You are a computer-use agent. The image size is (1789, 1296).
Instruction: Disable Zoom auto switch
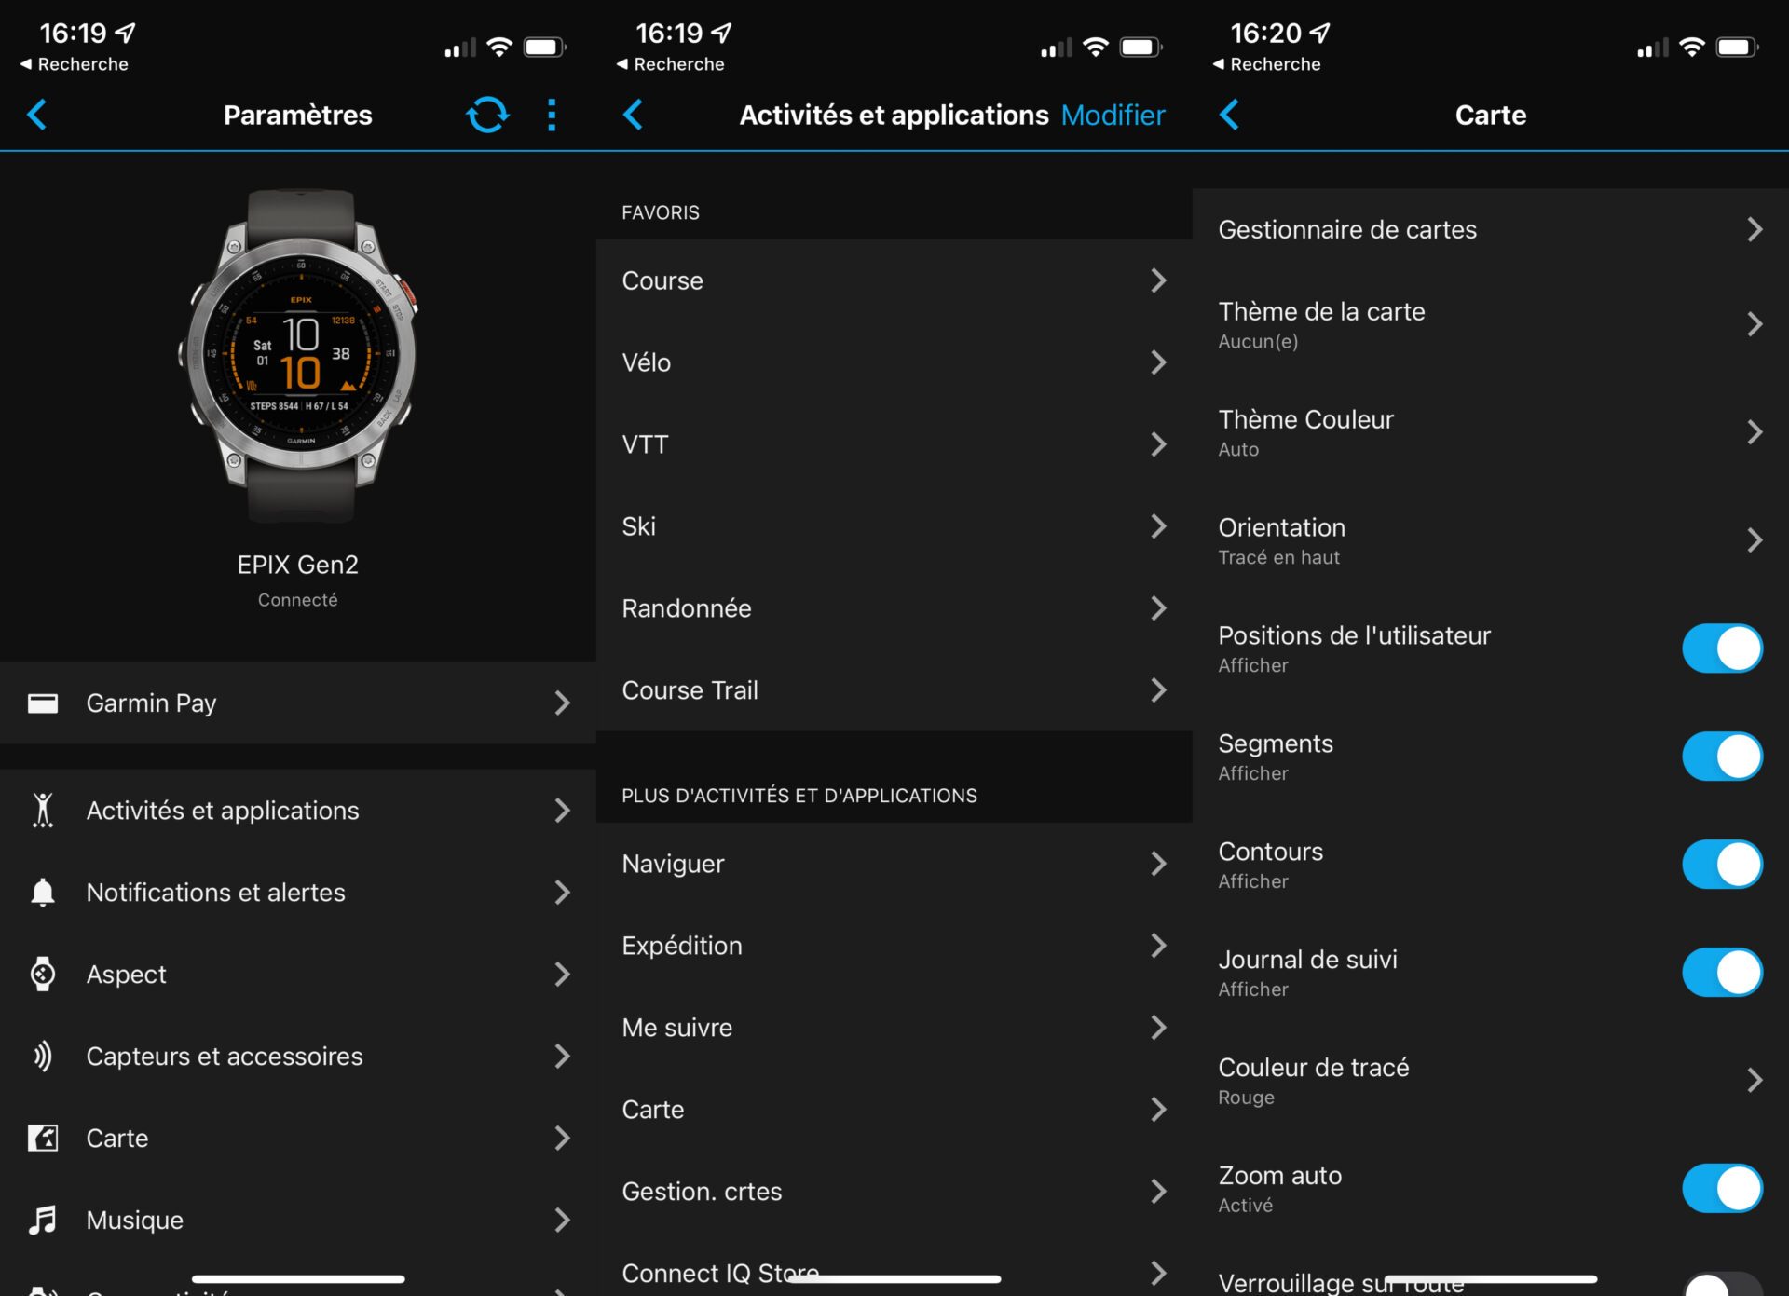[1722, 1189]
